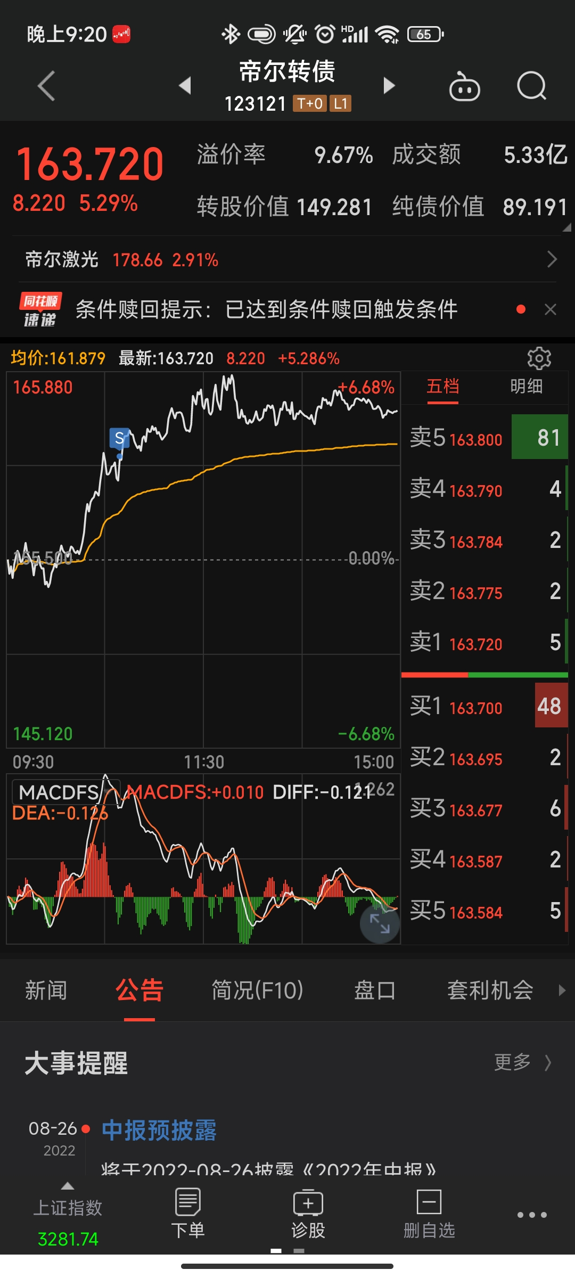Tap the S sell marker on chart
The width and height of the screenshot is (575, 1278).
(x=120, y=438)
